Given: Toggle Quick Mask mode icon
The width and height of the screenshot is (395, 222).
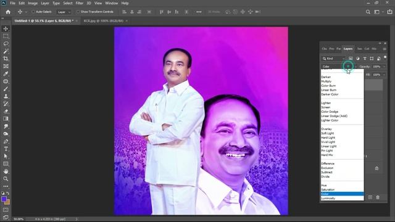Looking at the screenshot, I should tap(6, 210).
